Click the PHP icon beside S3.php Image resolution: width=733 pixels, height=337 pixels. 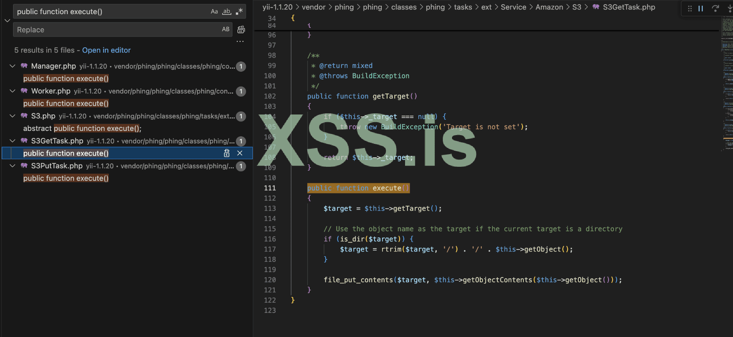24,116
